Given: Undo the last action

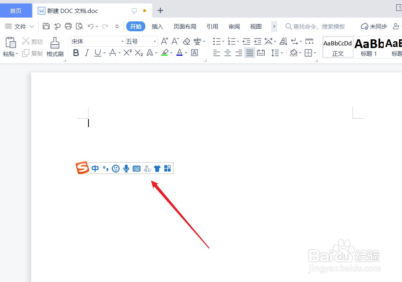Looking at the screenshot, I should pos(91,26).
